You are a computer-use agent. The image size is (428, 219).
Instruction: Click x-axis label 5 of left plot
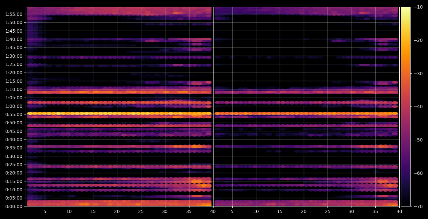(45, 211)
